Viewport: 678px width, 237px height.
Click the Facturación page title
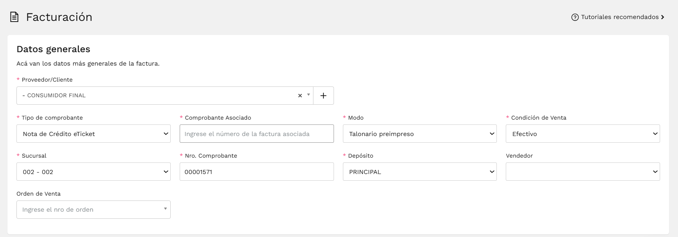tap(59, 17)
